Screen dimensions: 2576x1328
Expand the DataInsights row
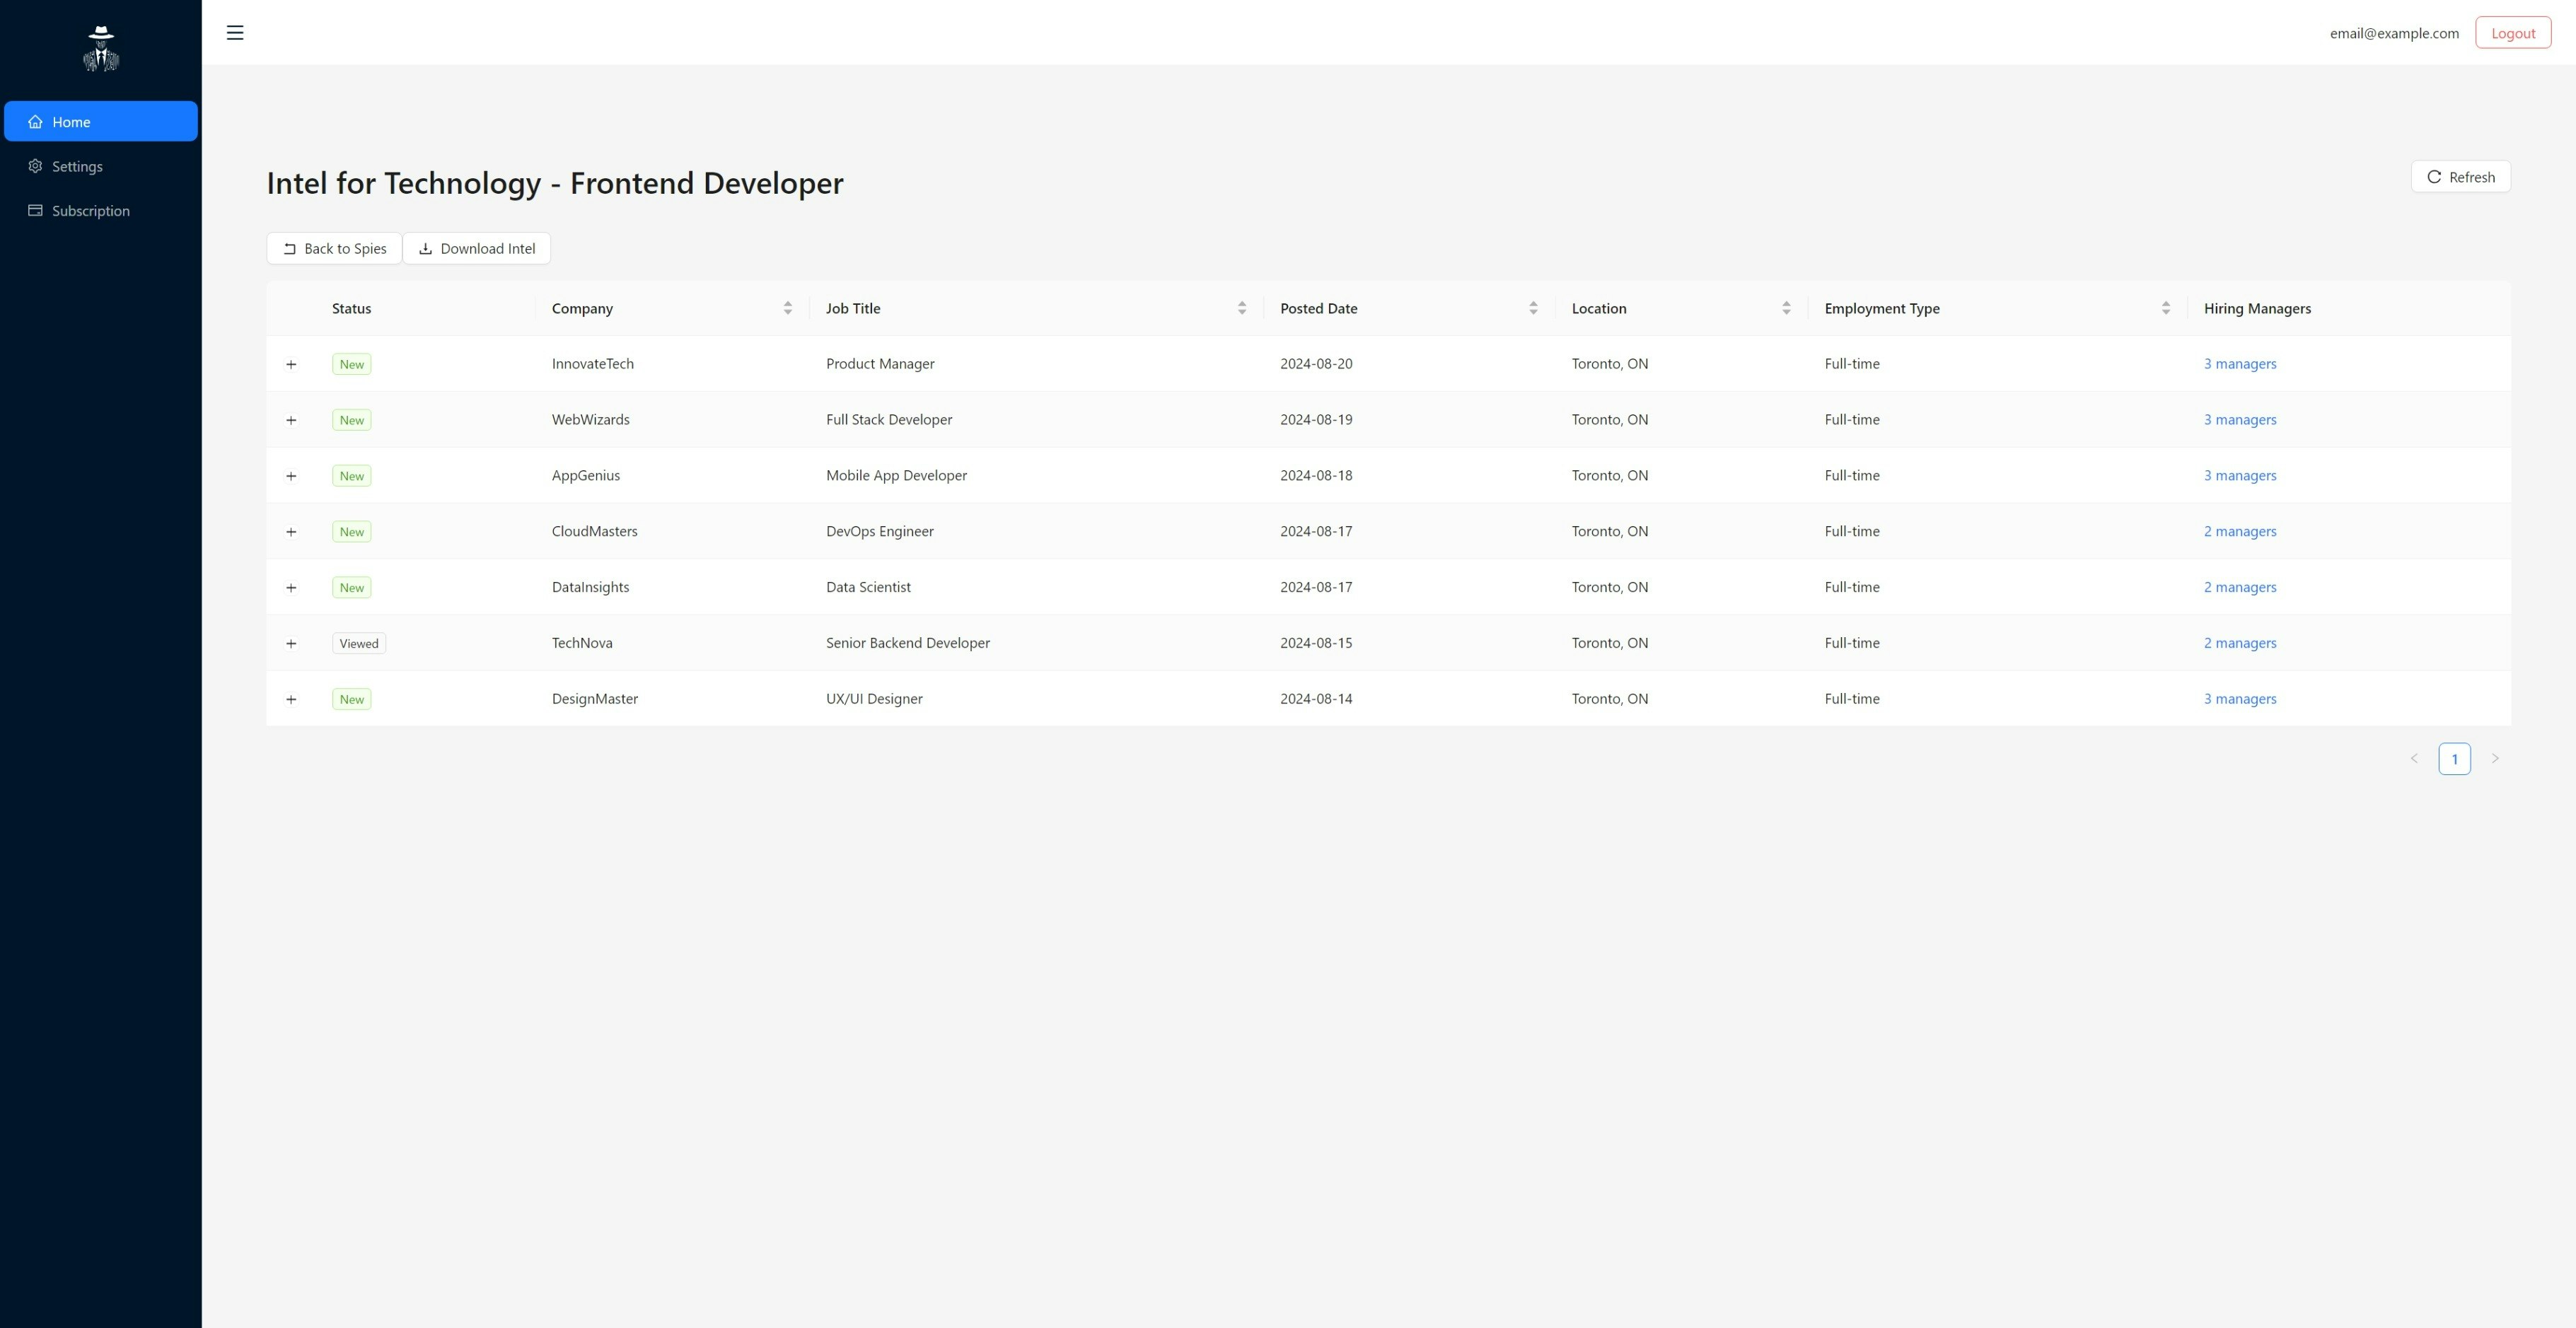291,588
